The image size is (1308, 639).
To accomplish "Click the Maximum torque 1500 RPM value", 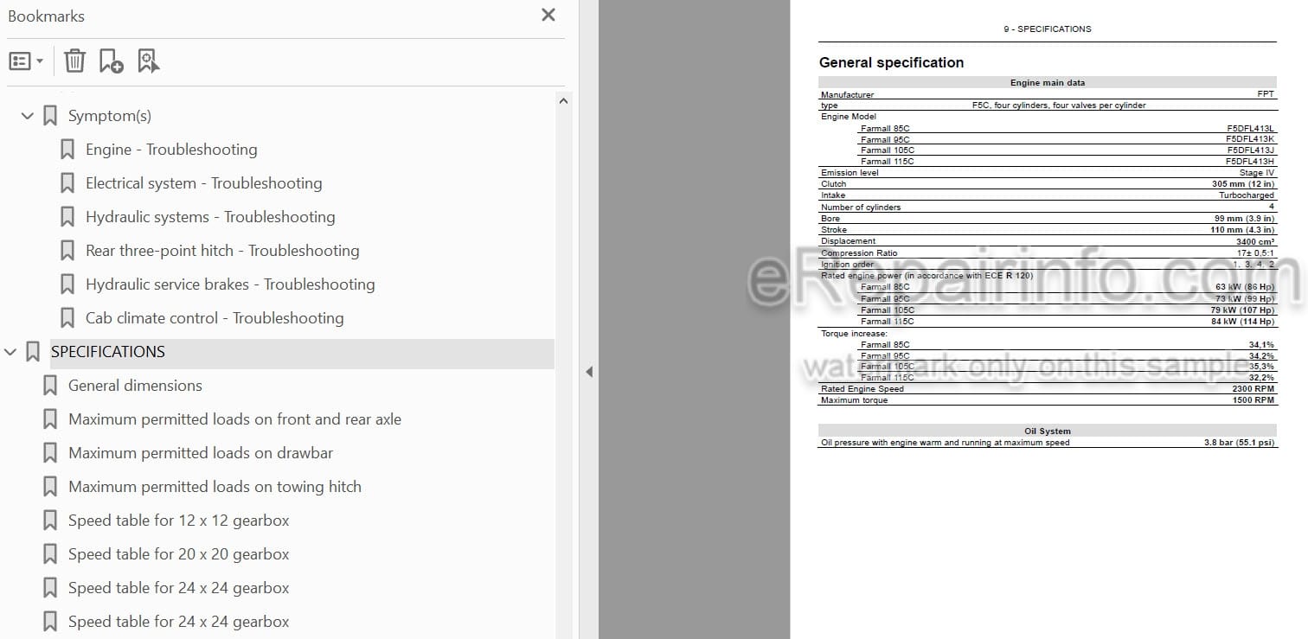I will point(1253,400).
